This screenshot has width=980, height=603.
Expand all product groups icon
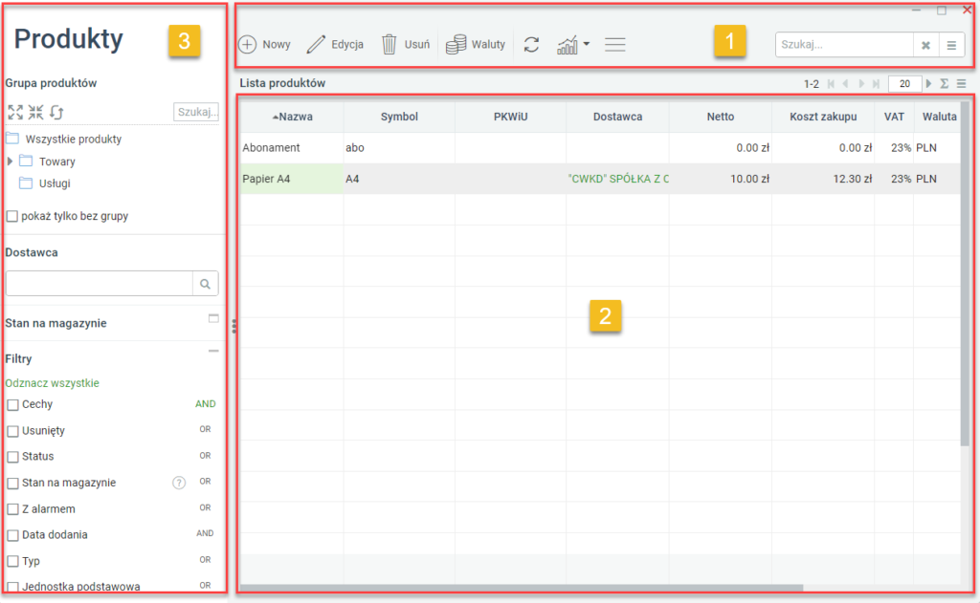coord(15,113)
